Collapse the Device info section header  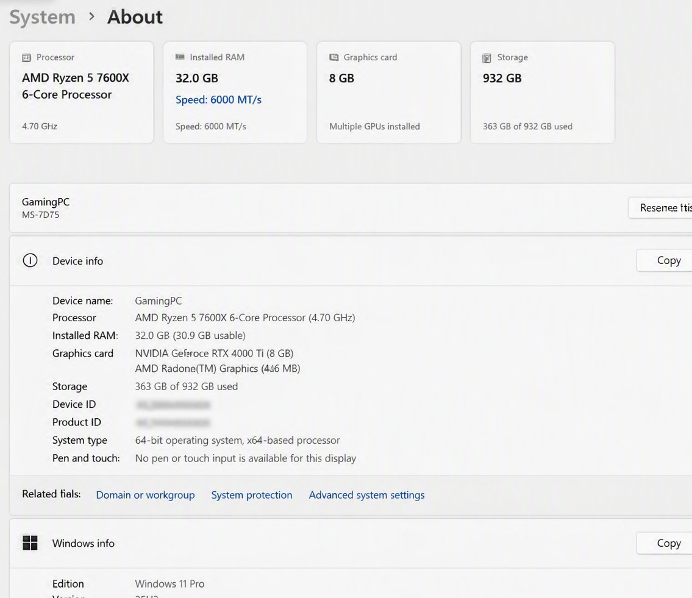click(x=351, y=261)
